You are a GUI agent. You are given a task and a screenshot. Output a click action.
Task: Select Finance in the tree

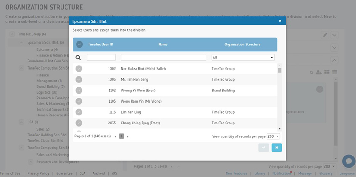pos(42,75)
